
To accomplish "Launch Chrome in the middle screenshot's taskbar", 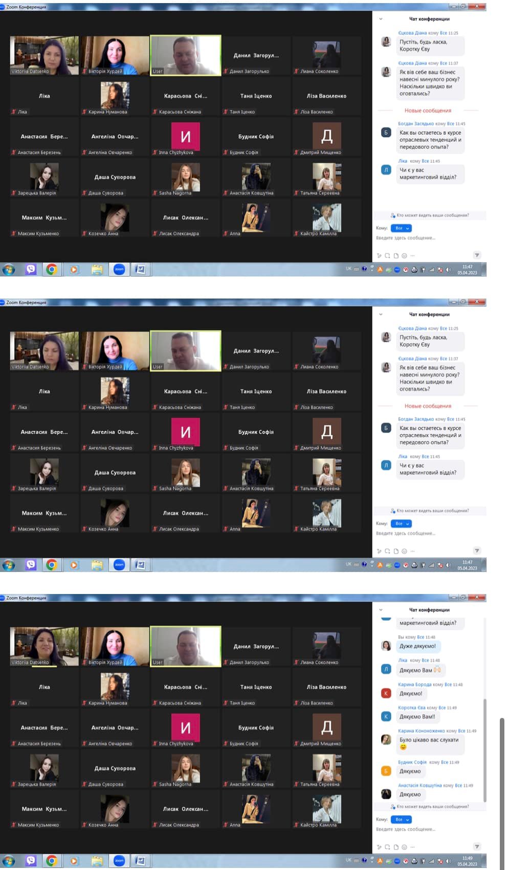I will tap(52, 565).
